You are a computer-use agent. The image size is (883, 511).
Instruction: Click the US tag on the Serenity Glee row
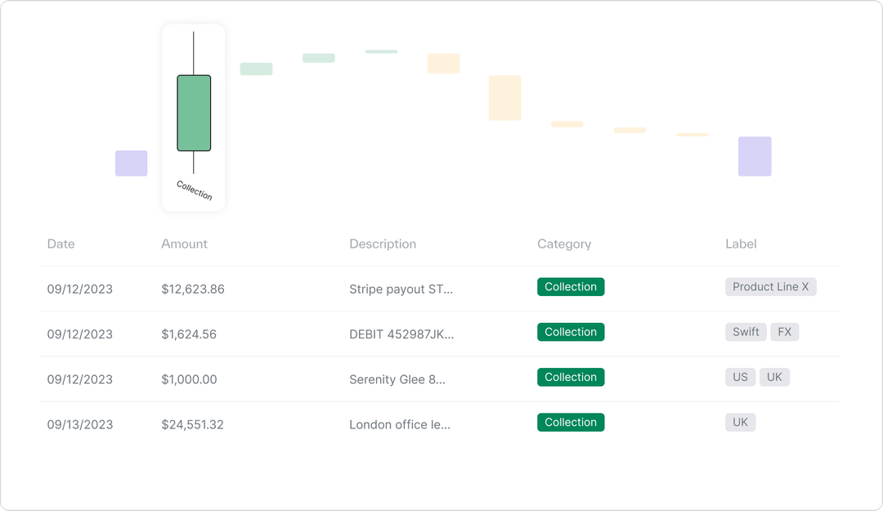pyautogui.click(x=740, y=377)
